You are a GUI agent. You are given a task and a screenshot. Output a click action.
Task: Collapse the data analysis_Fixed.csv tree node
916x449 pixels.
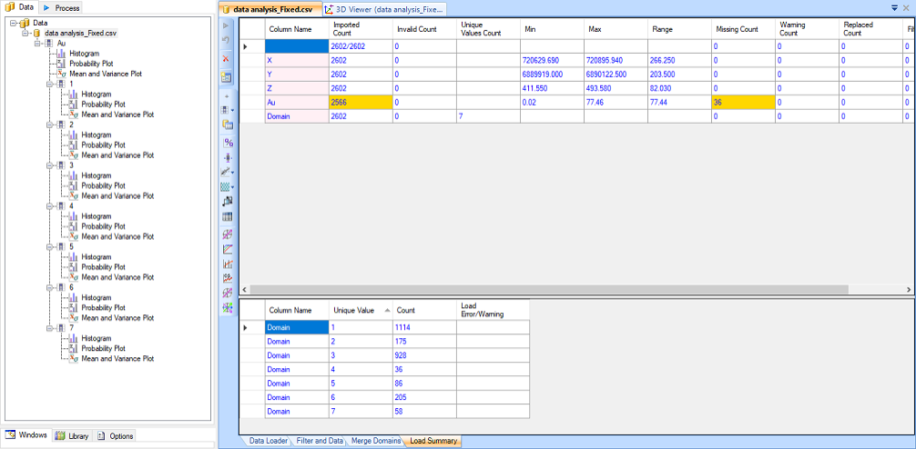pos(25,34)
